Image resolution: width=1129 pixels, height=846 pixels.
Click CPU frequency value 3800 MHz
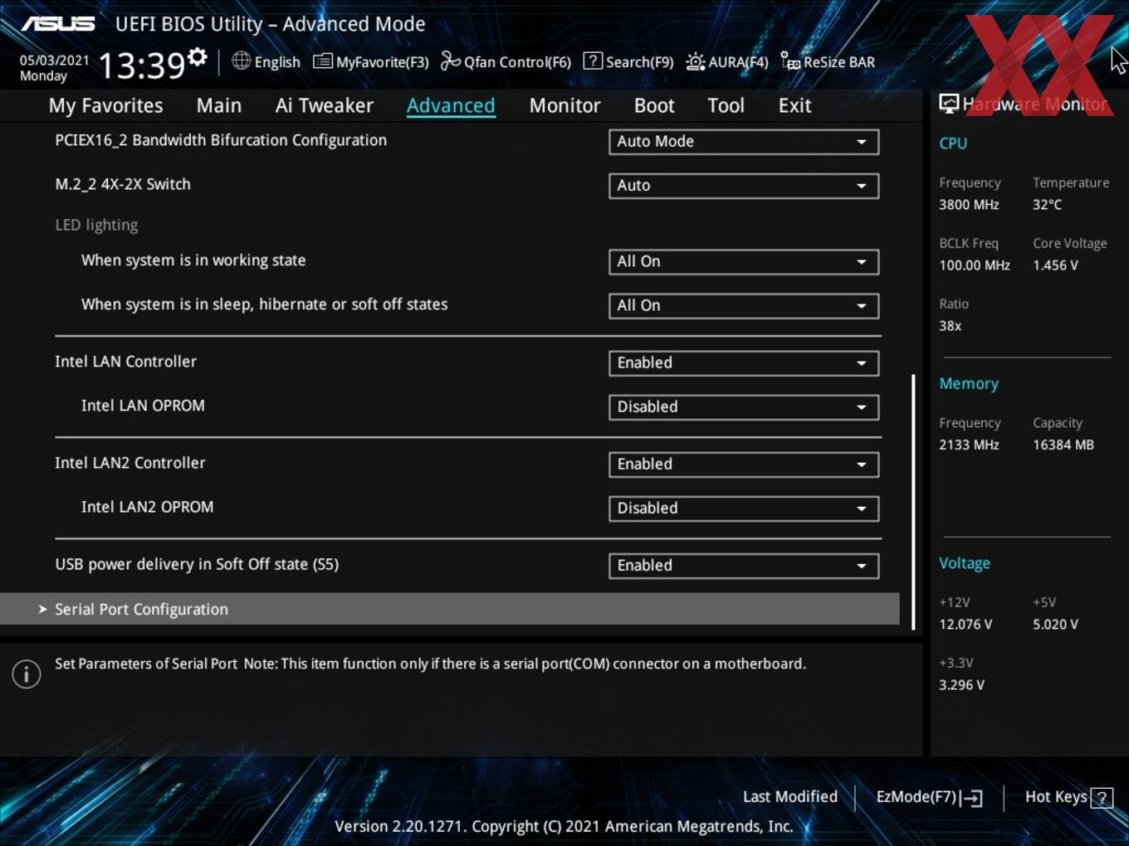[969, 204]
